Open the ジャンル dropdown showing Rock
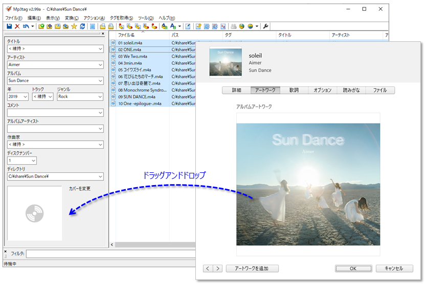This screenshot has height=284, width=426. tap(100, 97)
